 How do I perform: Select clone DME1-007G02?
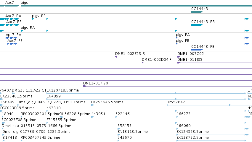[x=190, y=54]
